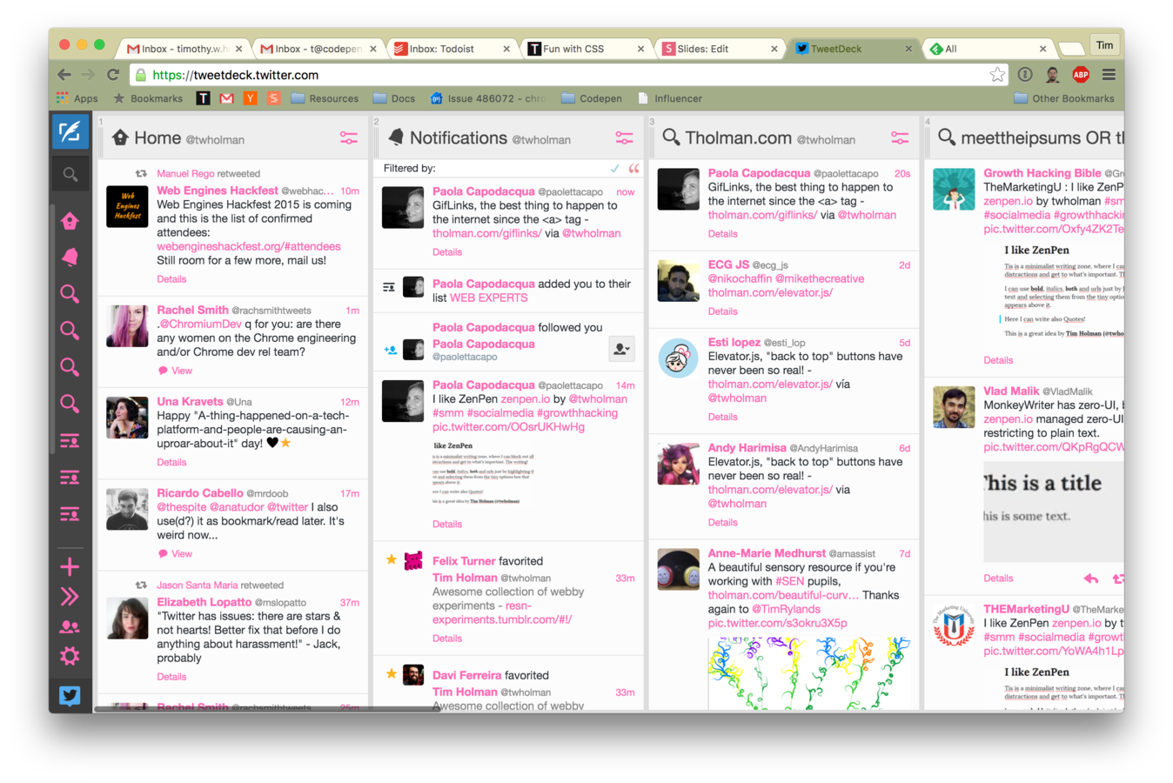Open the Docs bookmarks folder

(394, 98)
